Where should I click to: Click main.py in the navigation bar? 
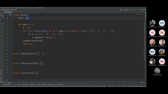coord(14,10)
